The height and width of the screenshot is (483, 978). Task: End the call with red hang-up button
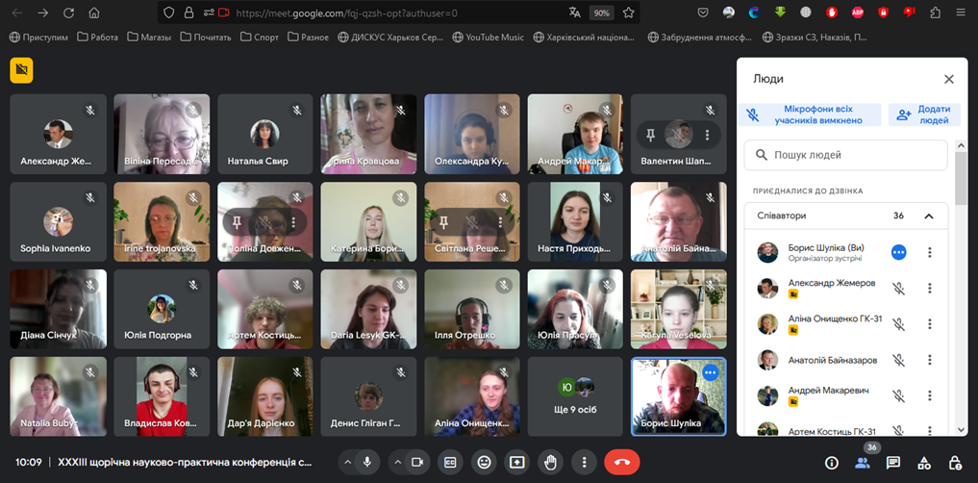coord(621,462)
